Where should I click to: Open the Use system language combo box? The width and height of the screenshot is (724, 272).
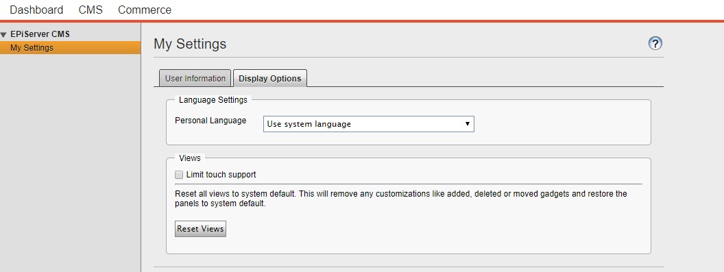coord(368,124)
